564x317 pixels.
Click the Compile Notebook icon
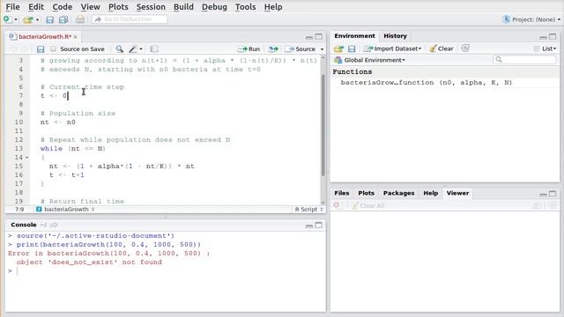(x=154, y=49)
